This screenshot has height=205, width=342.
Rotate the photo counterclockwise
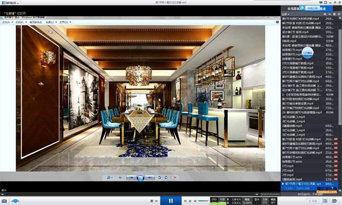coord(159,178)
